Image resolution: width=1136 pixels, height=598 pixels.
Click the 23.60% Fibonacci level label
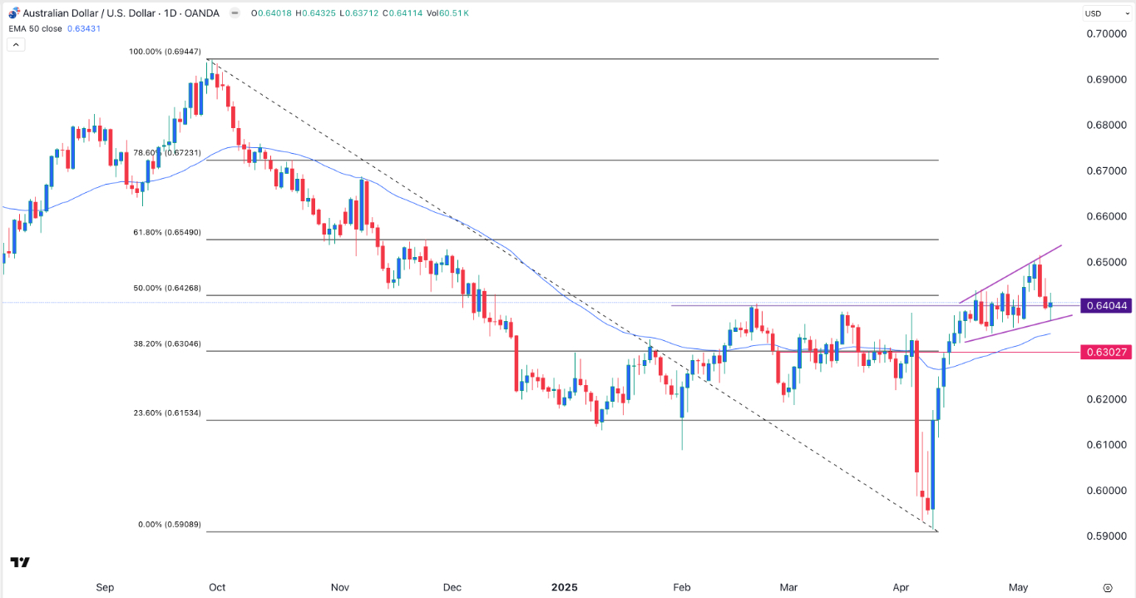click(168, 413)
